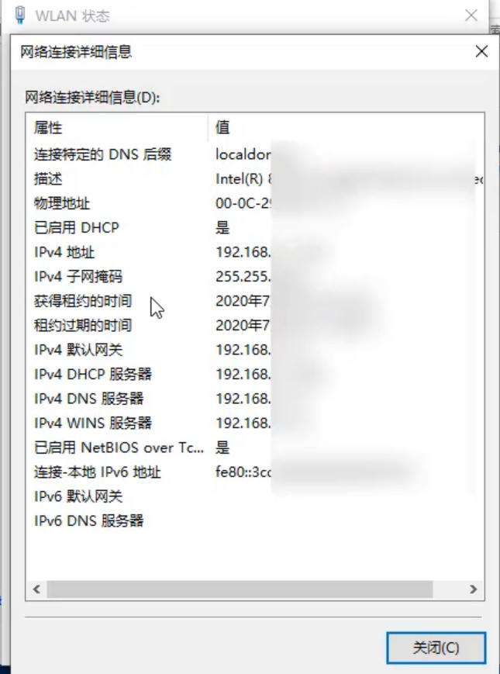Close the network connection details dialog
500x674 pixels.
[x=481, y=52]
